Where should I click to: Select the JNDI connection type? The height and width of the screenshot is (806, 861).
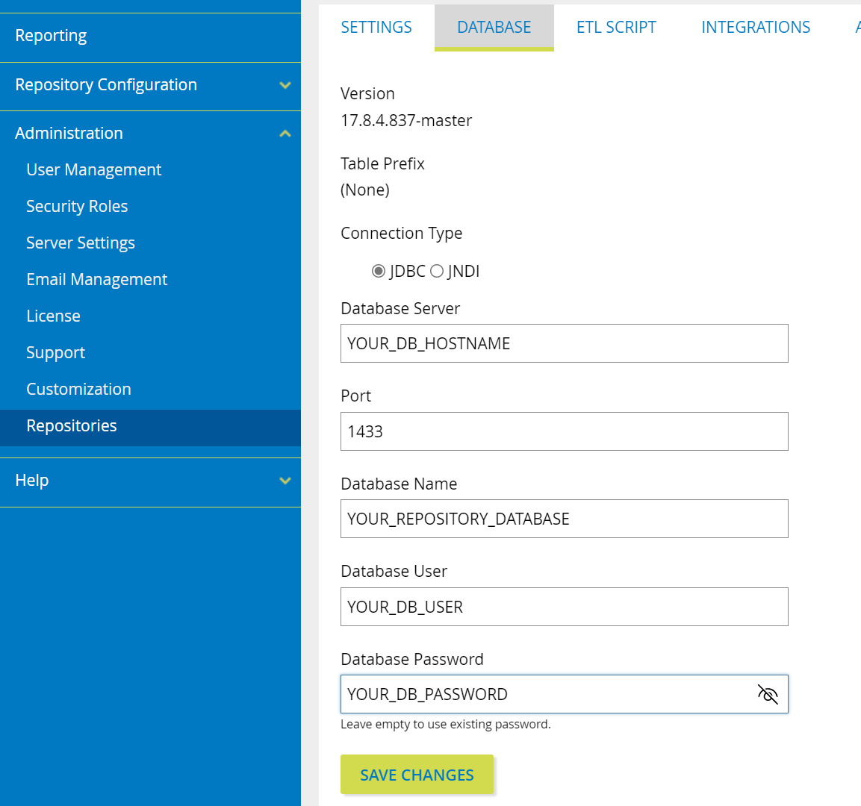437,271
